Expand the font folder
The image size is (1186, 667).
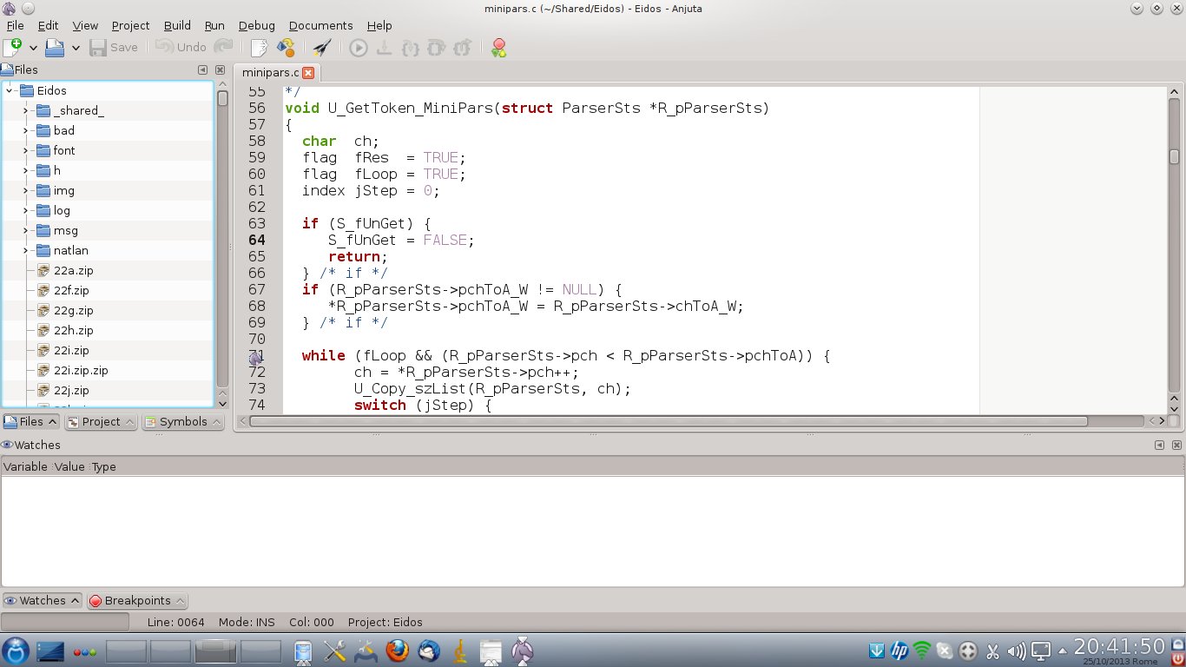[x=26, y=150]
